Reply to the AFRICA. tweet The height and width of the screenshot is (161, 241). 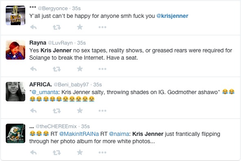coord(33,111)
